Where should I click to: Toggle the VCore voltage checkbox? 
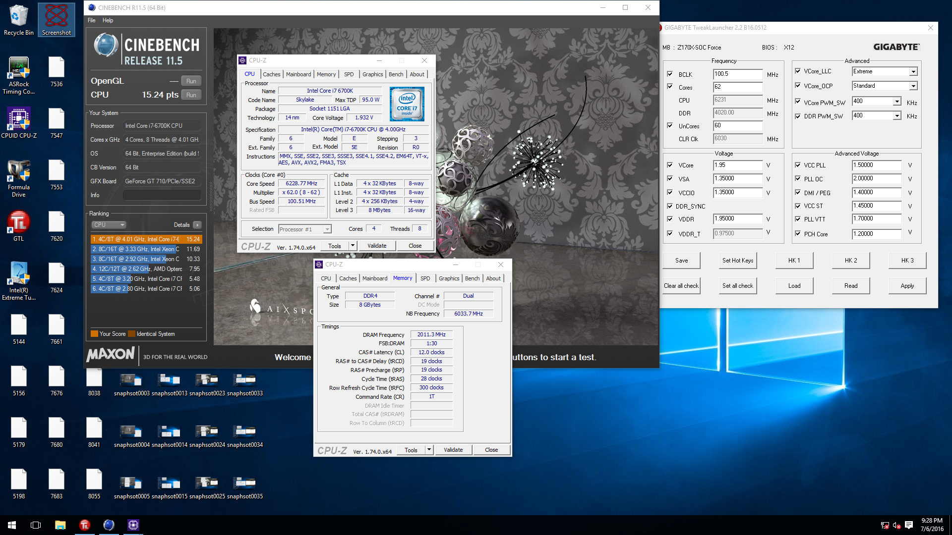670,165
